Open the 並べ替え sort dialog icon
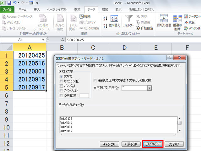The image size is (201, 151). [114, 18]
